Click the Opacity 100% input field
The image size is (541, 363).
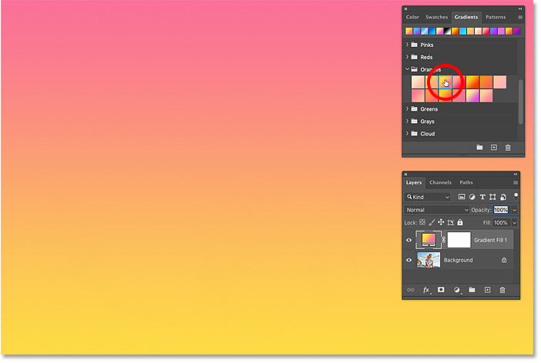coord(501,210)
